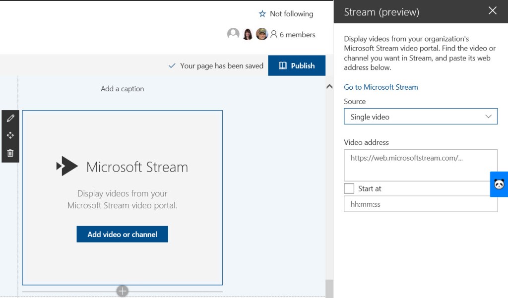Screen dimensions: 508x298
Task: Click the edit web part pencil icon
Action: [x=10, y=118]
